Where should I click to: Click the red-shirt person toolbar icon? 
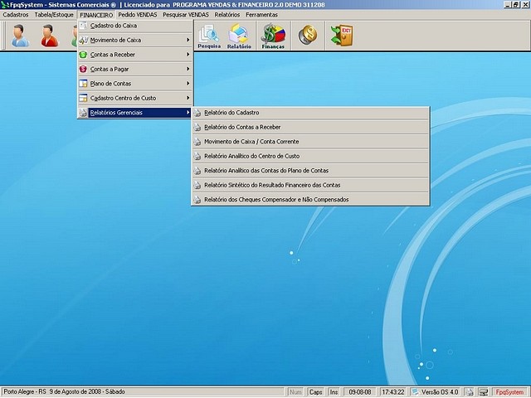pyautogui.click(x=50, y=36)
